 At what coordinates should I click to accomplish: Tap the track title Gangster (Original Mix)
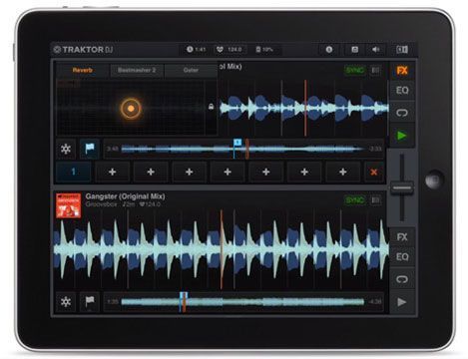click(x=125, y=196)
